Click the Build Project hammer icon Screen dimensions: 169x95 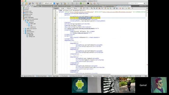(x=62, y=3)
